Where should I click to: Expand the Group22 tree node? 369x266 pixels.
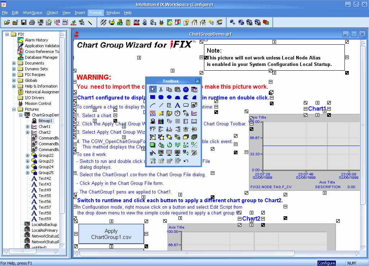click(x=27, y=155)
